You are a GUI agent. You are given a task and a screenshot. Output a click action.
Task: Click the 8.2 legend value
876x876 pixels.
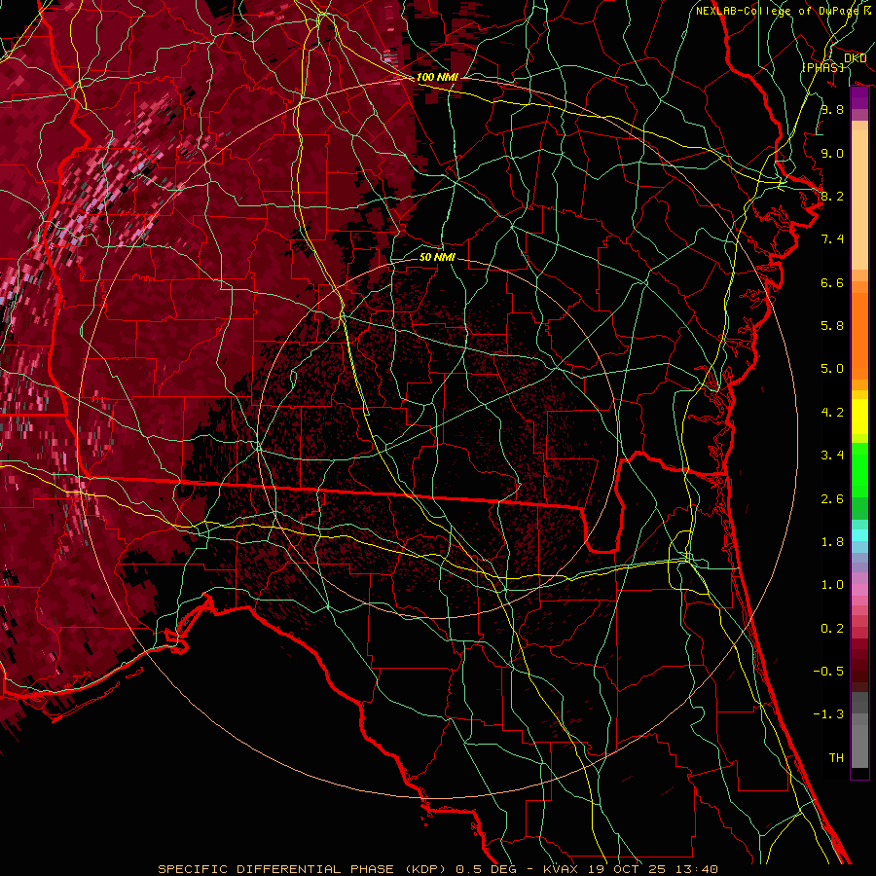[x=832, y=196]
